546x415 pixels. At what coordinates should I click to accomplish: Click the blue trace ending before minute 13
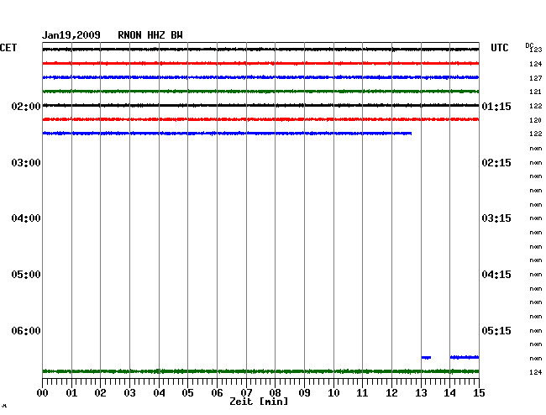(x=227, y=134)
